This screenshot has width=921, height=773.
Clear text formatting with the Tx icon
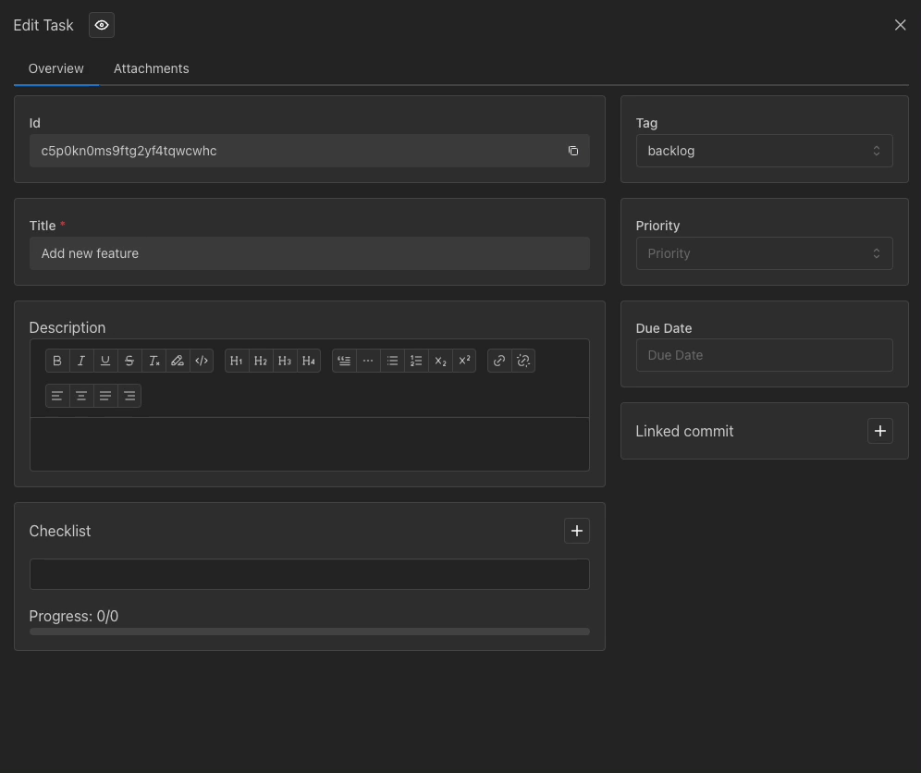(153, 361)
